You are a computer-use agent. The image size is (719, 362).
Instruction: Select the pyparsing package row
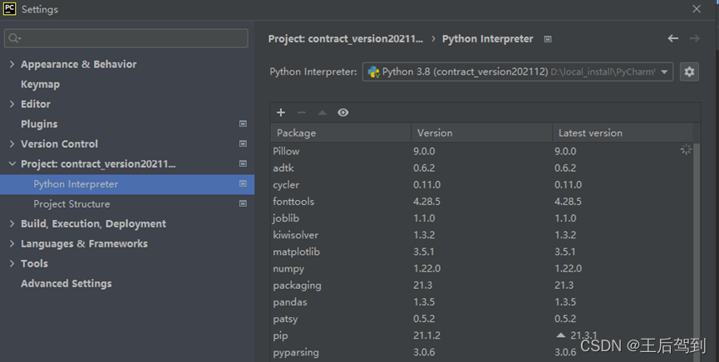click(481, 352)
